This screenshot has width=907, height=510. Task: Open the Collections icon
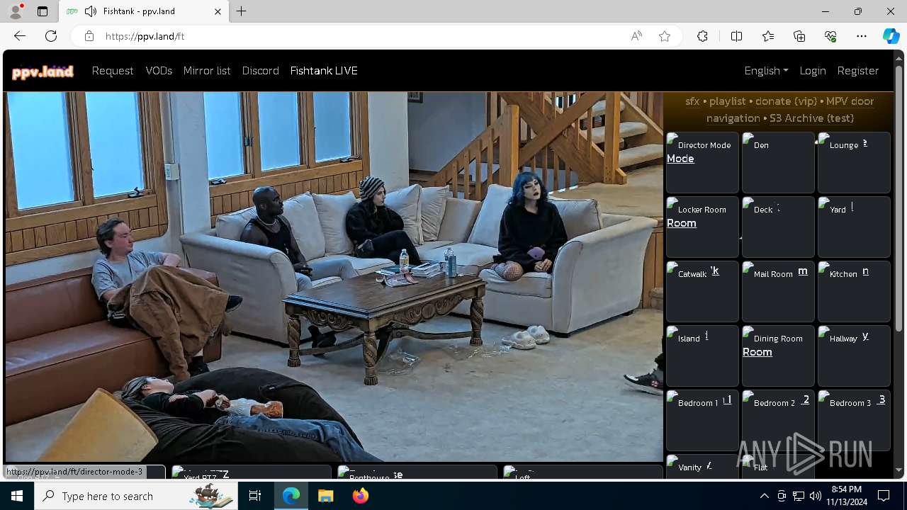[799, 36]
